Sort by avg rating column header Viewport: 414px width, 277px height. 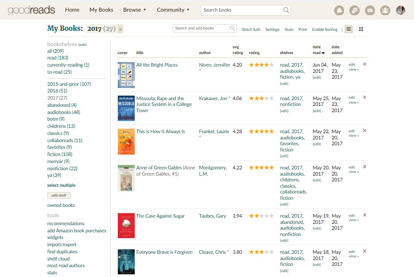238,50
